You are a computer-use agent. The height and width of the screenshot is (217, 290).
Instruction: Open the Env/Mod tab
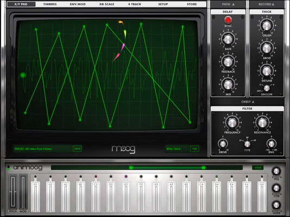[78, 4]
